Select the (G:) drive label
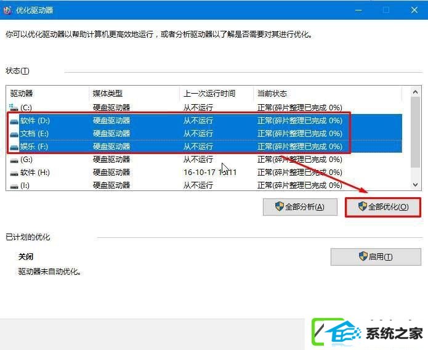 26,160
